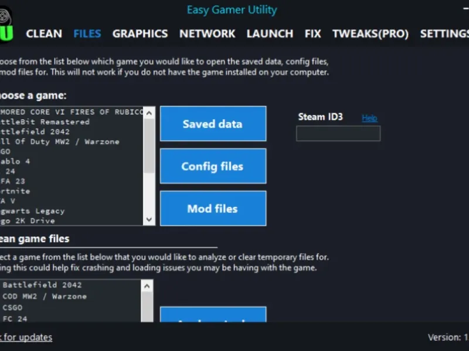Select Call Of Duty MW2 / Warzone
This screenshot has width=469, height=351.
72,142
